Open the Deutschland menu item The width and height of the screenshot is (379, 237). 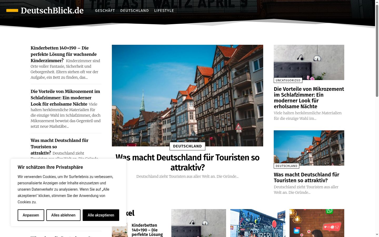point(134,11)
